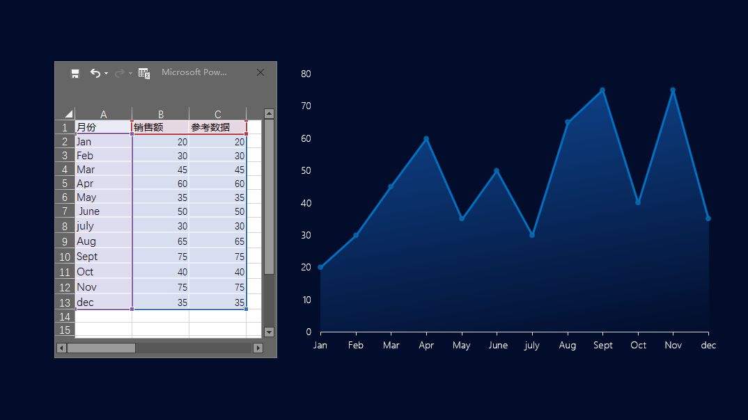This screenshot has width=748, height=420.
Task: Click the chart axis label 0
Action: (x=309, y=332)
